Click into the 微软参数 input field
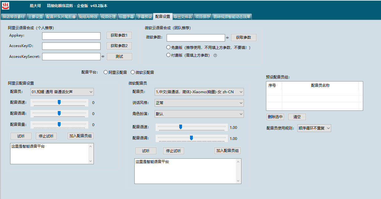Viewport: 381px width, 199px height. (x=196, y=38)
